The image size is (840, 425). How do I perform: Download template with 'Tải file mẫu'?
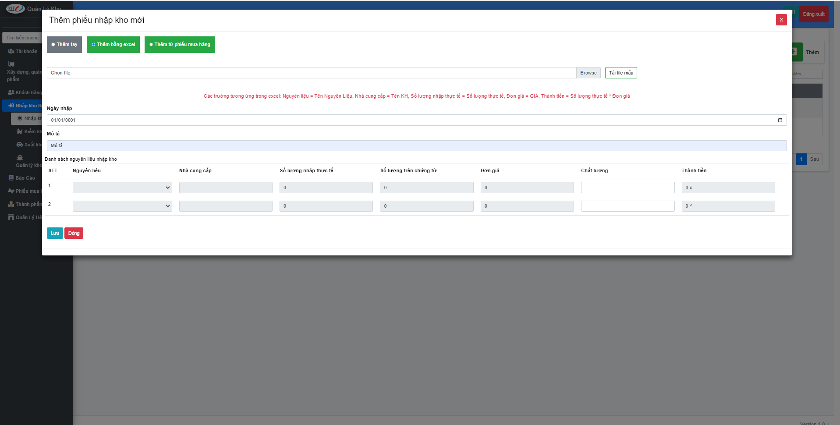621,73
